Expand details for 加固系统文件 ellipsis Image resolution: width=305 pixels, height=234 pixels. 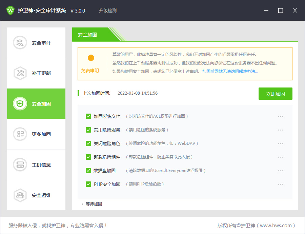[281, 116]
